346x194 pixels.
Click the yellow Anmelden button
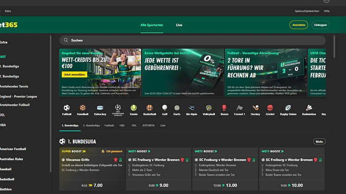point(298,25)
